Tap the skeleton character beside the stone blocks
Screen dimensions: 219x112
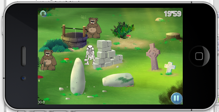[90, 55]
